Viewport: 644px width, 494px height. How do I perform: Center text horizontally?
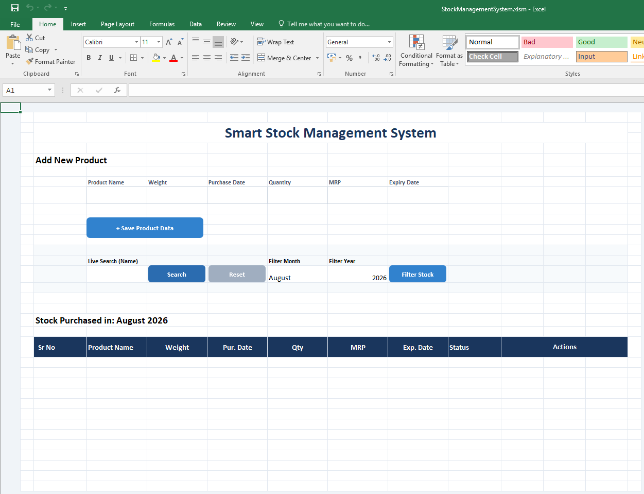pos(207,58)
